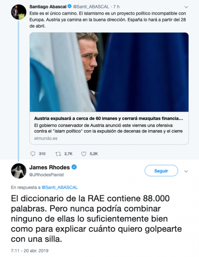
Task: Open the Austria expulsará article headline
Action: pos(109,118)
